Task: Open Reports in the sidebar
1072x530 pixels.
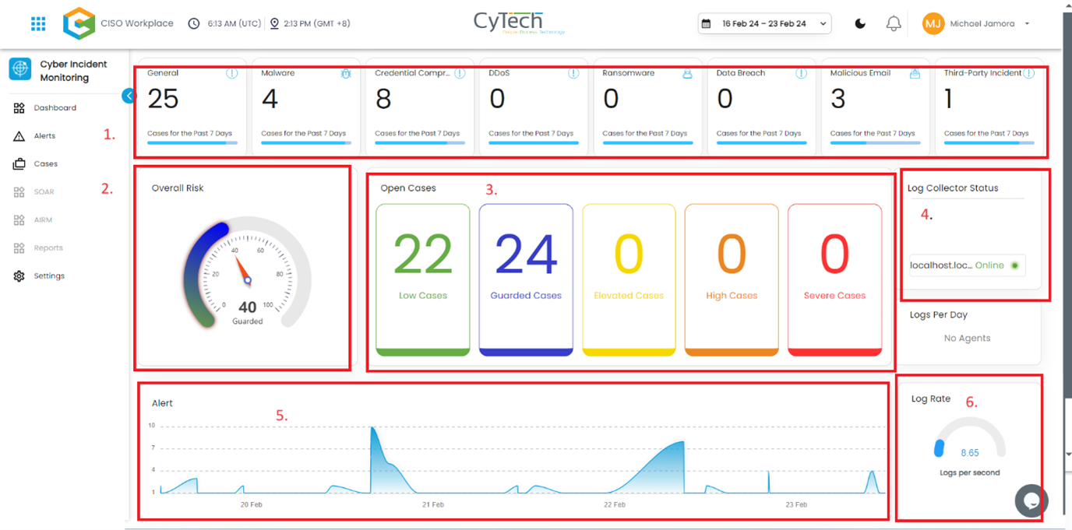Action: point(48,248)
